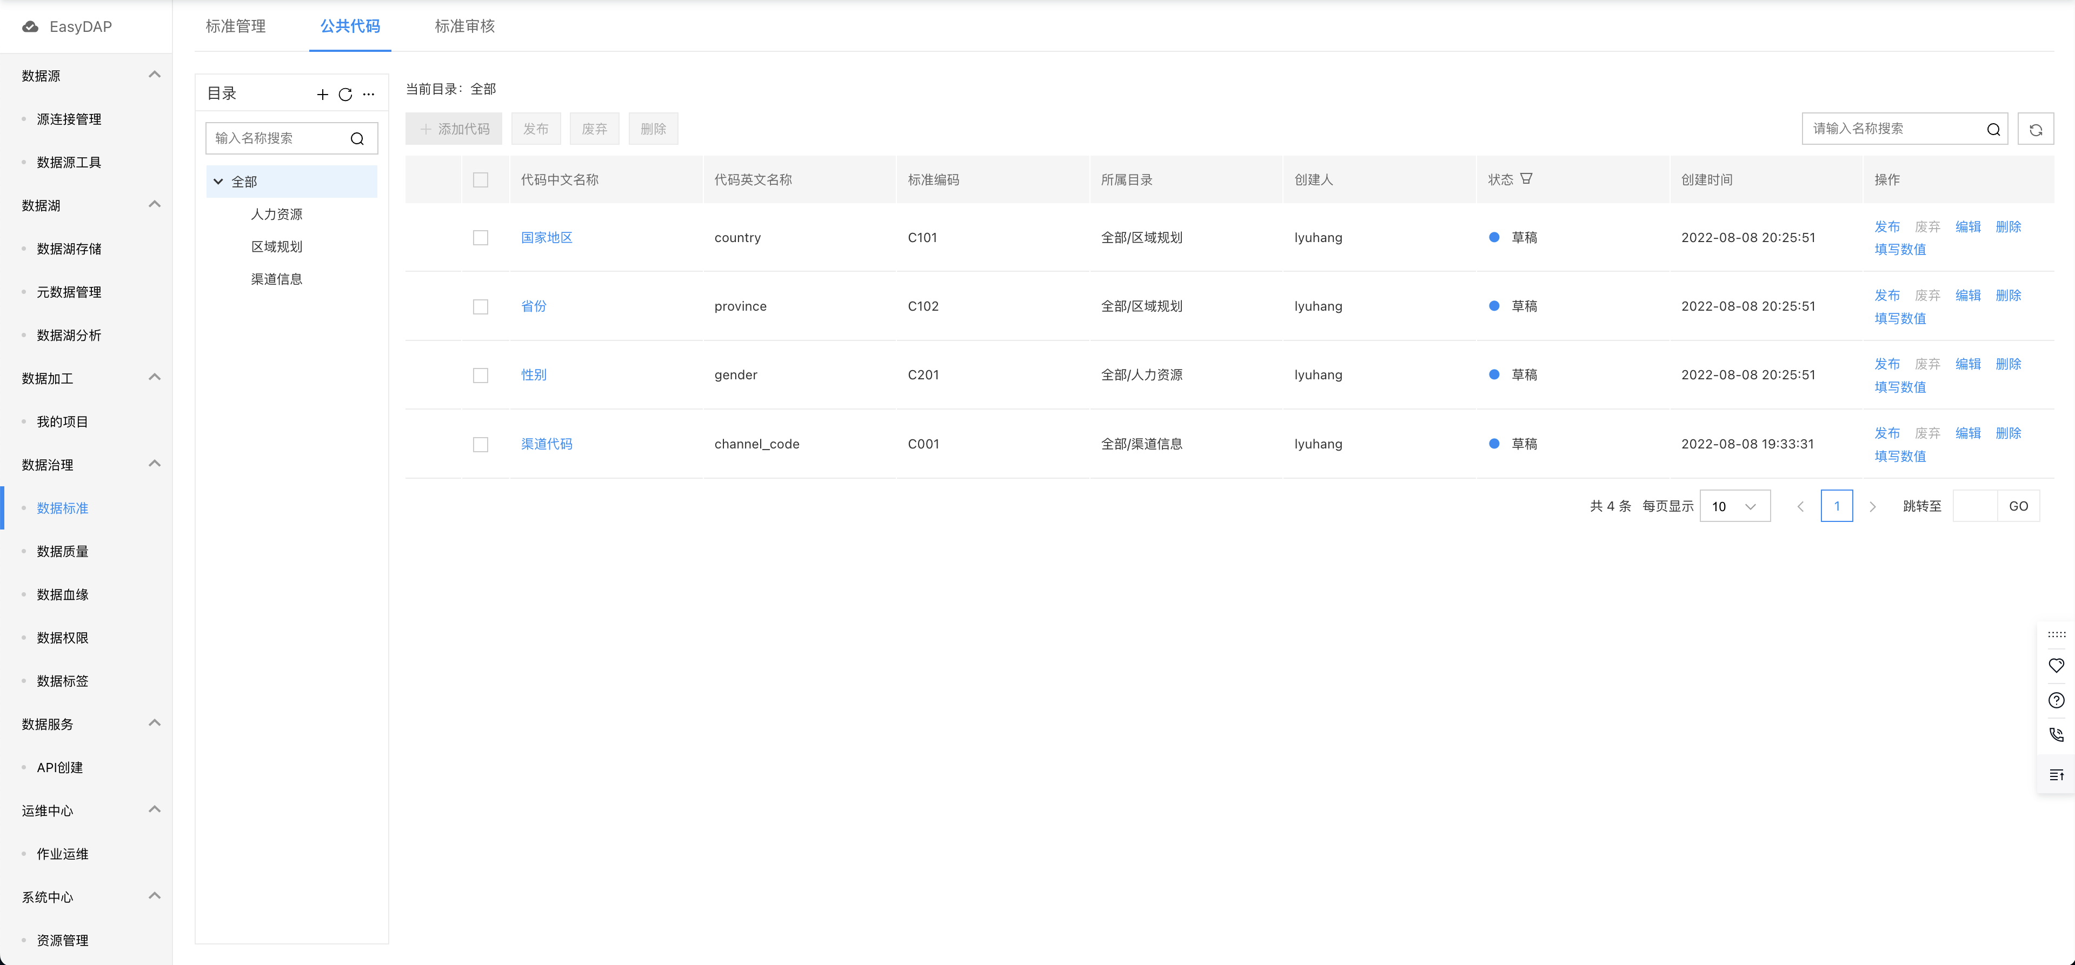Select 渠道信息 in directory tree

click(x=277, y=279)
